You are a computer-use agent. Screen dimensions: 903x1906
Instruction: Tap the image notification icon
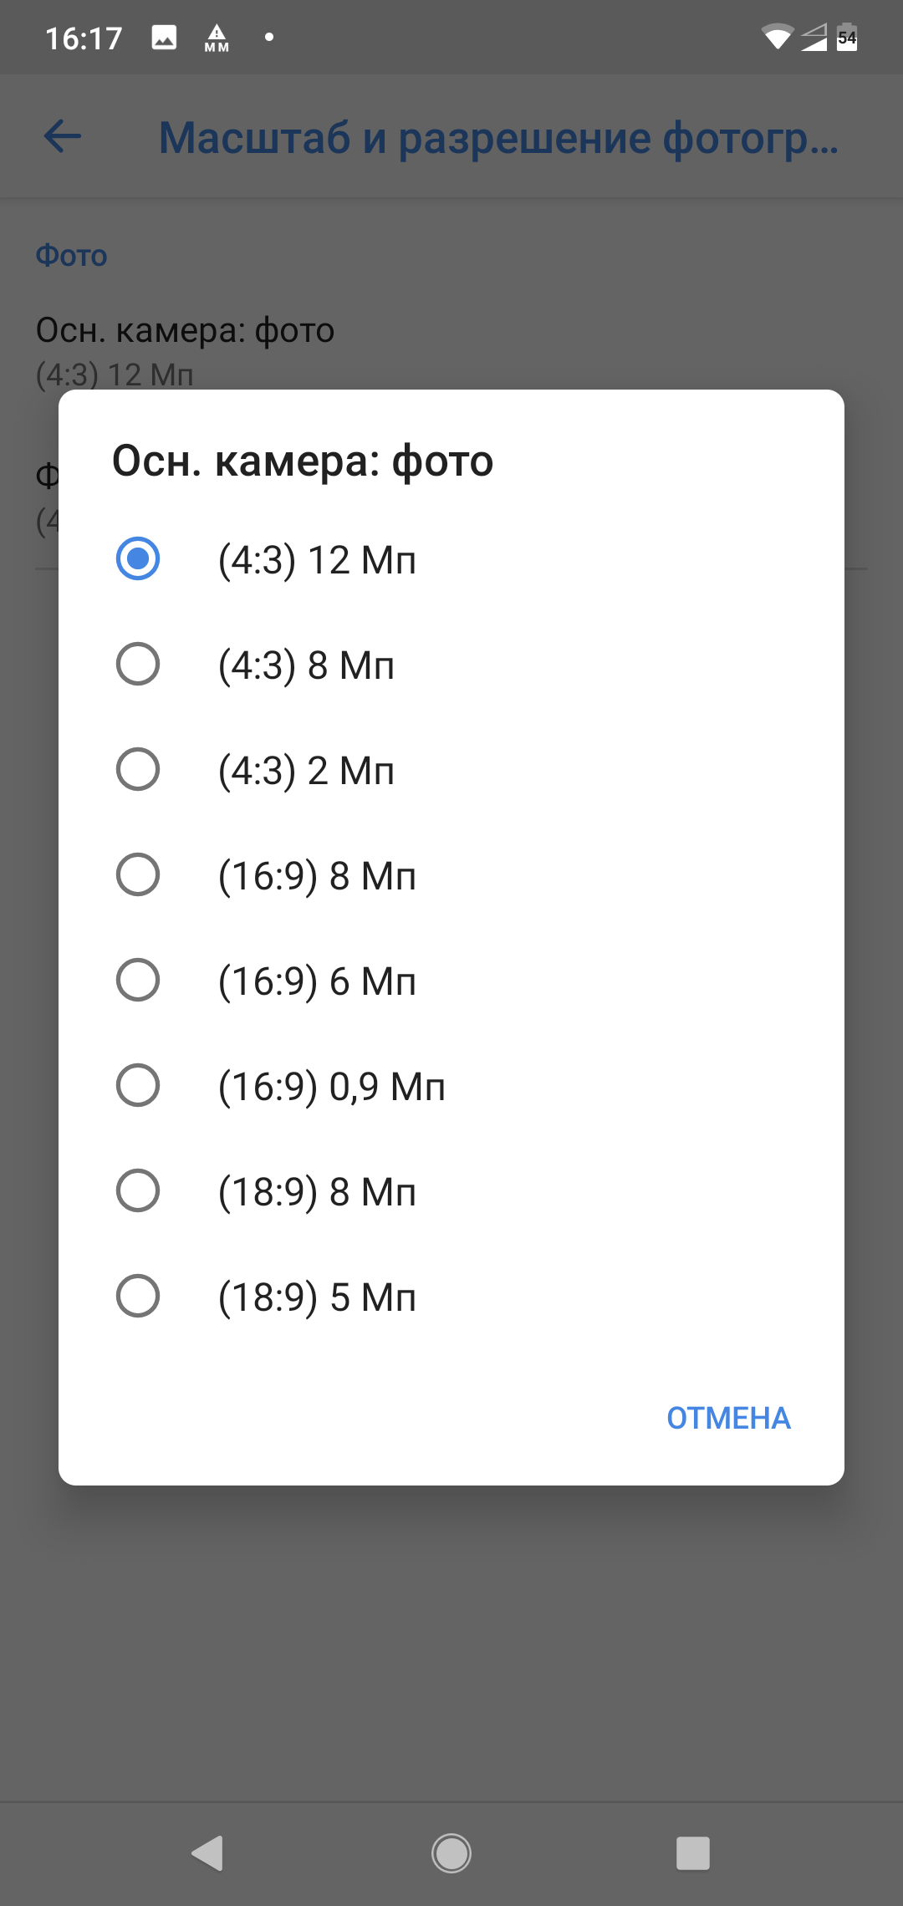[164, 38]
